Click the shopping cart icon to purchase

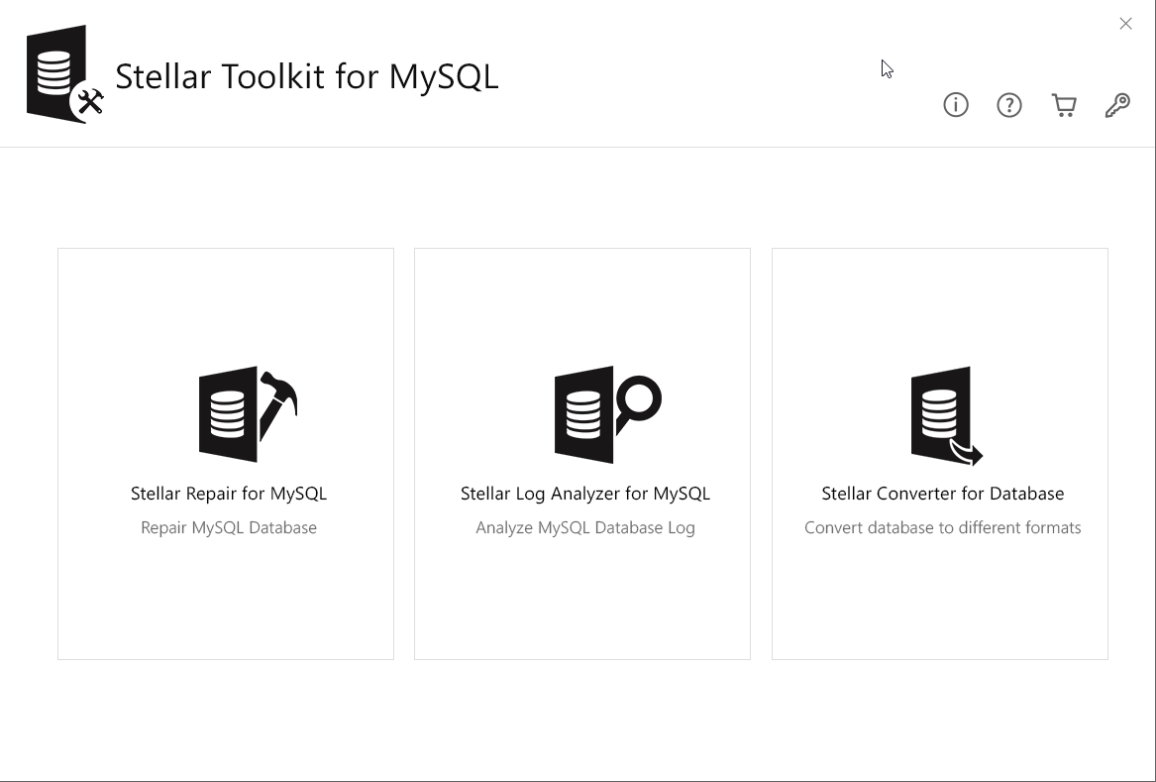point(1064,105)
